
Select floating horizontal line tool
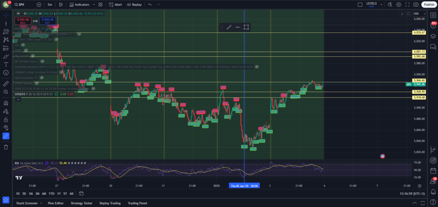click(x=238, y=27)
